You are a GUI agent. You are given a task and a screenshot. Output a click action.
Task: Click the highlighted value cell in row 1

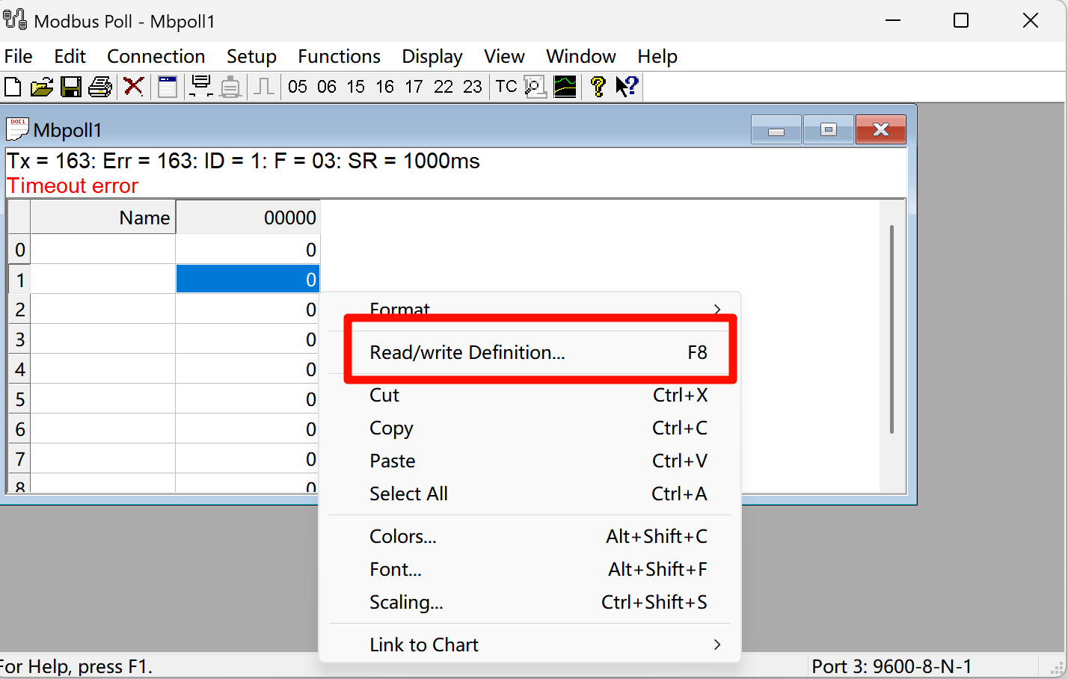tap(248, 279)
